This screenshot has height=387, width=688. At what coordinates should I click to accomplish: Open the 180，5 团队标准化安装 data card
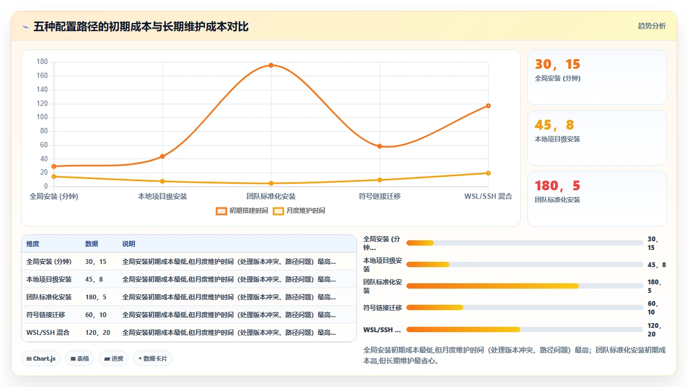tap(597, 198)
